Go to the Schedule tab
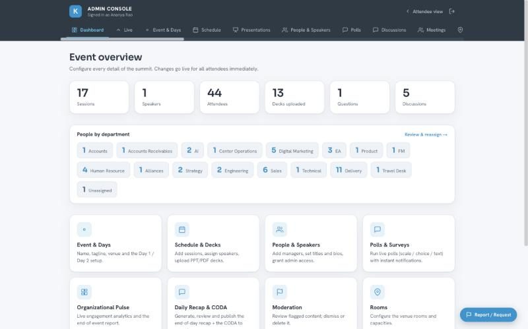This screenshot has width=528, height=329. [x=207, y=30]
